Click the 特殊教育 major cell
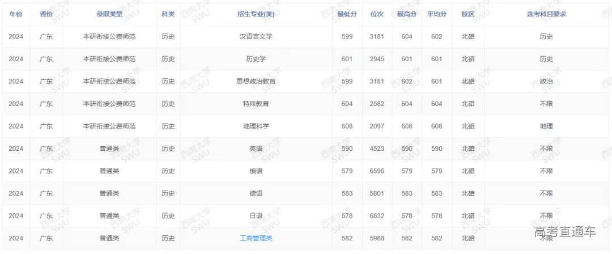The image size is (612, 254). [x=256, y=104]
